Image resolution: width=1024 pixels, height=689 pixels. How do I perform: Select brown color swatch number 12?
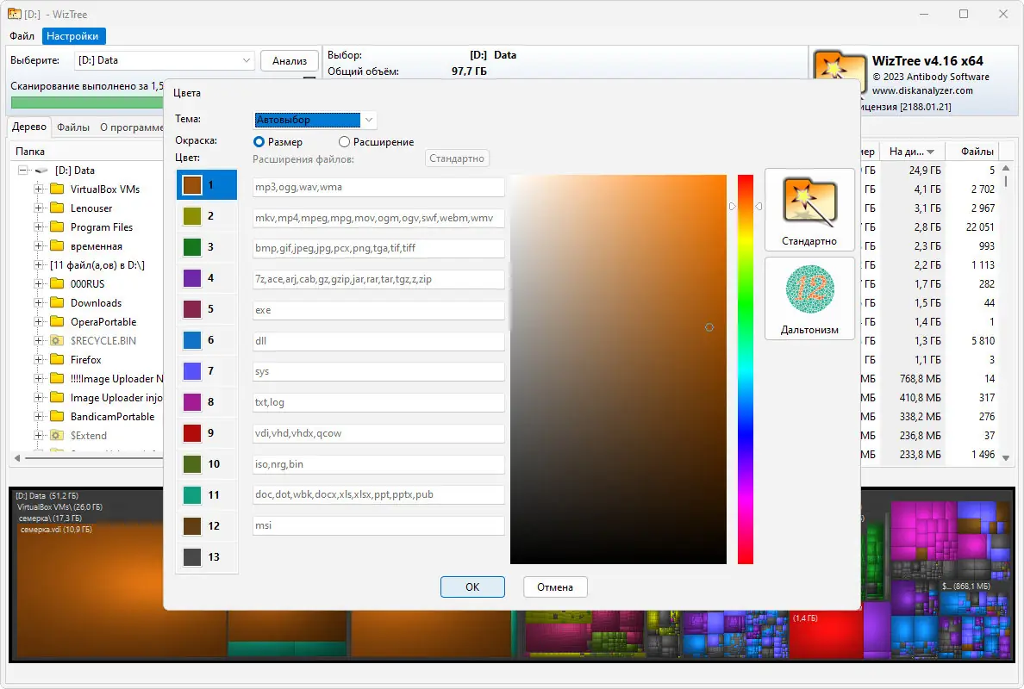tap(192, 526)
